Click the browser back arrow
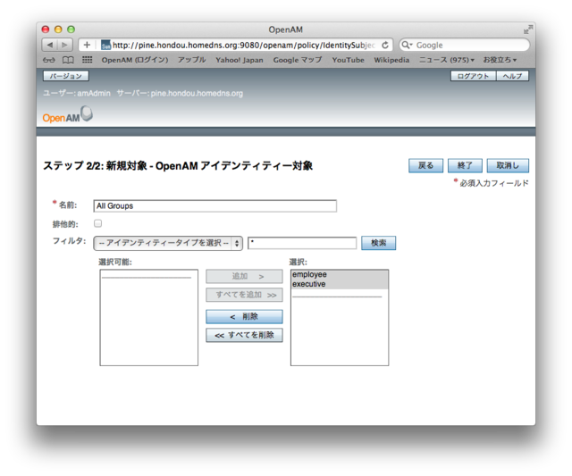The width and height of the screenshot is (572, 476). [50, 45]
